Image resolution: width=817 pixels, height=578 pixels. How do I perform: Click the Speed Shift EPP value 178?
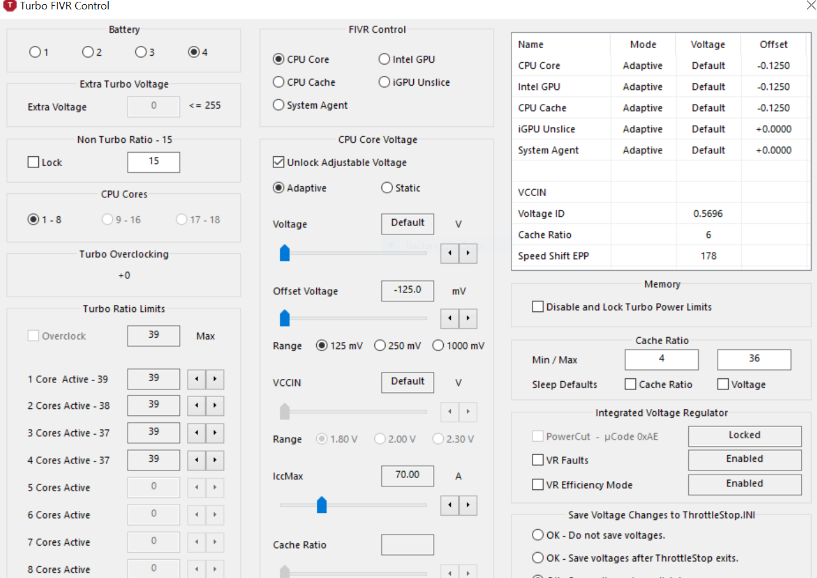pos(708,256)
